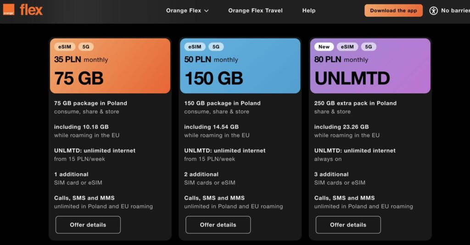Click eSIM badge on 150 GB plan

tap(195, 47)
